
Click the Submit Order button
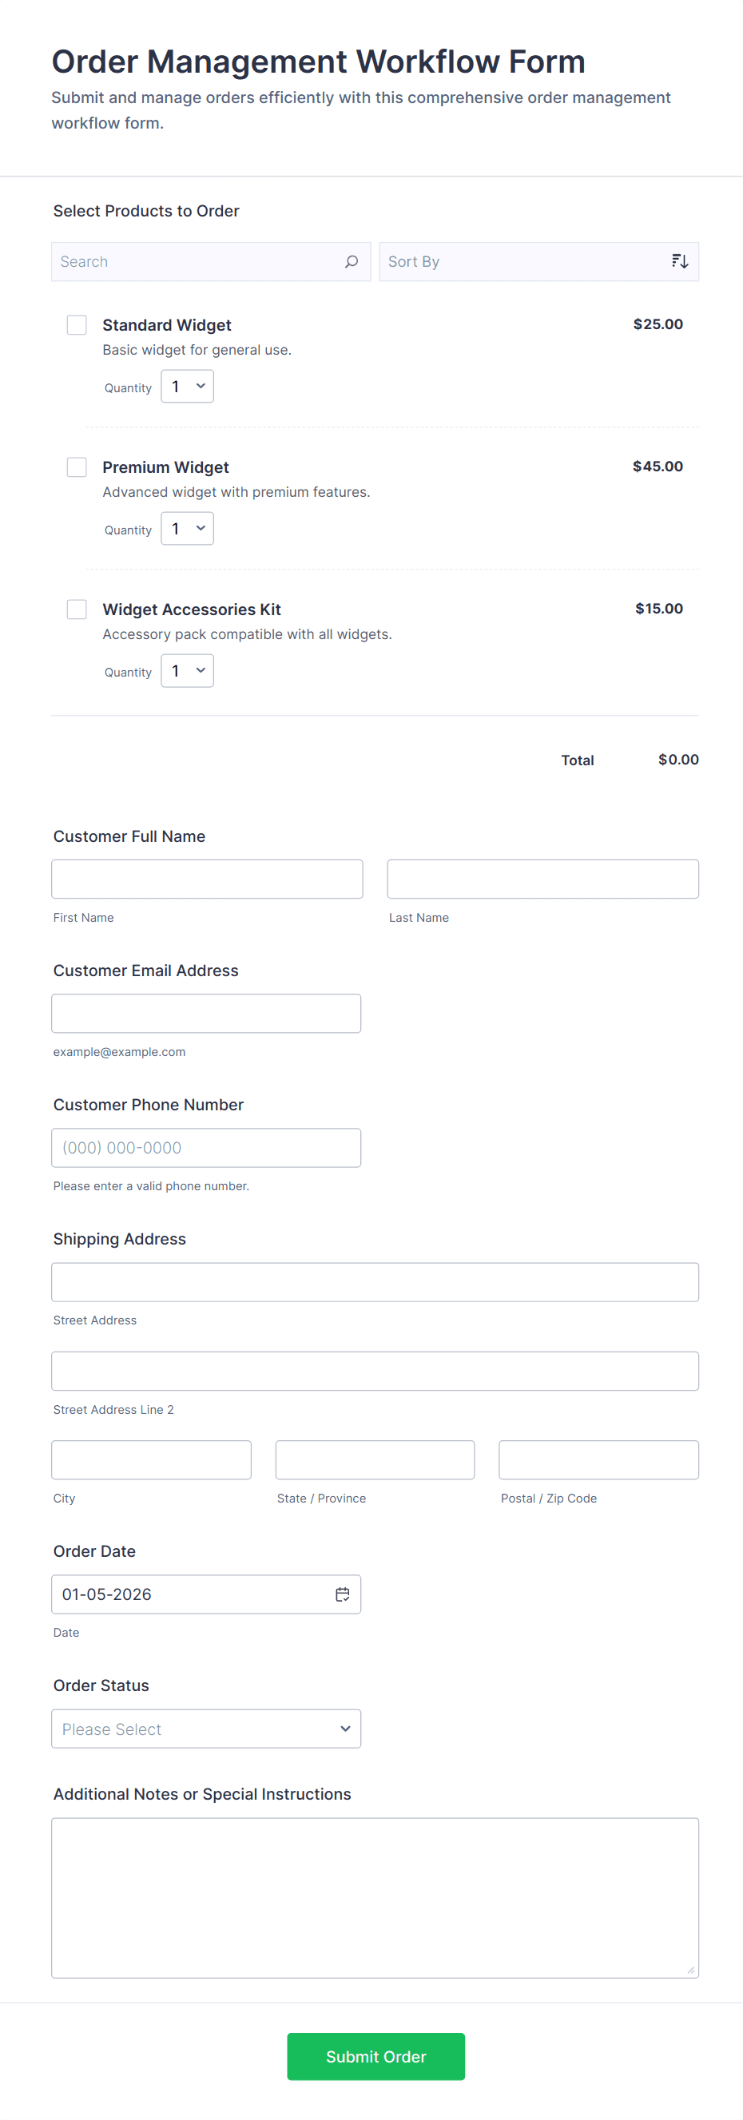pos(375,2057)
